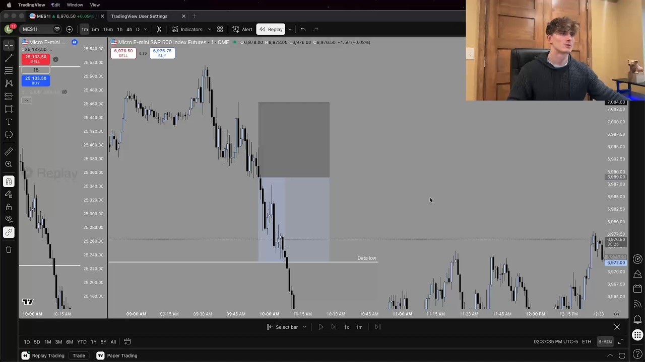Expand the indicators favorites dropdown arrow
Viewport: 645px width, 362px height.
point(209,29)
